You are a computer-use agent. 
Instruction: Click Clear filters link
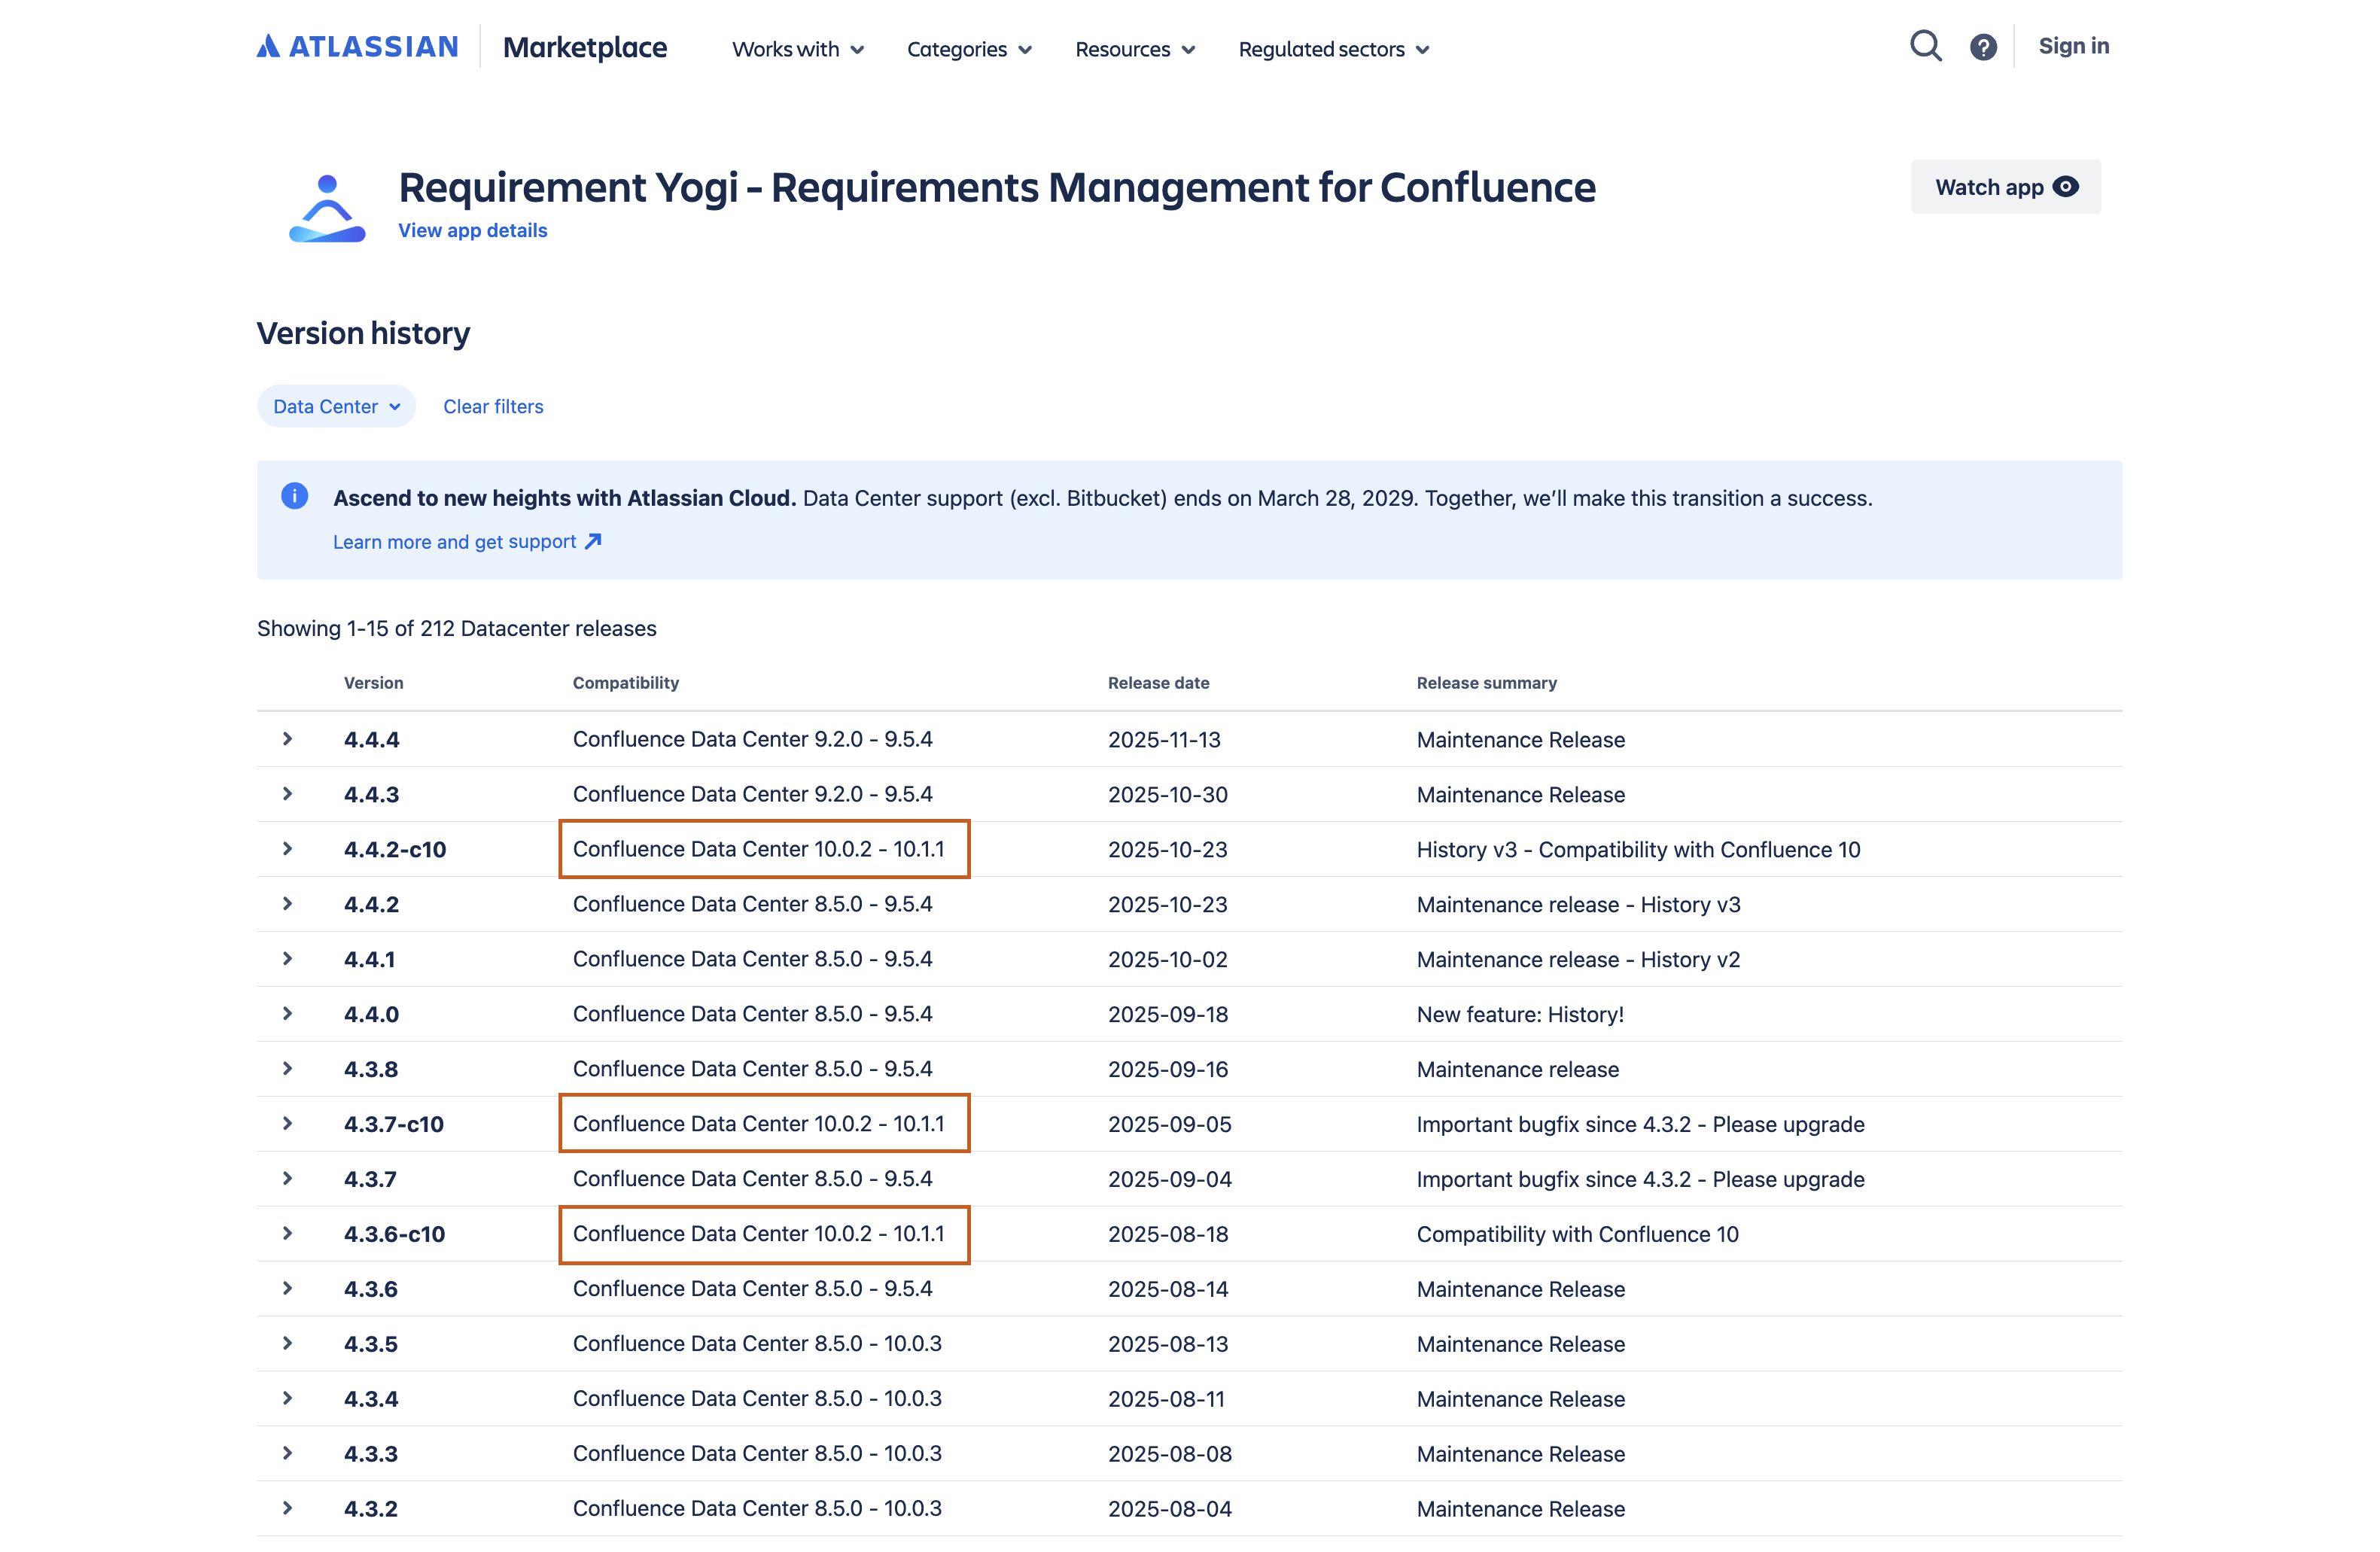493,406
